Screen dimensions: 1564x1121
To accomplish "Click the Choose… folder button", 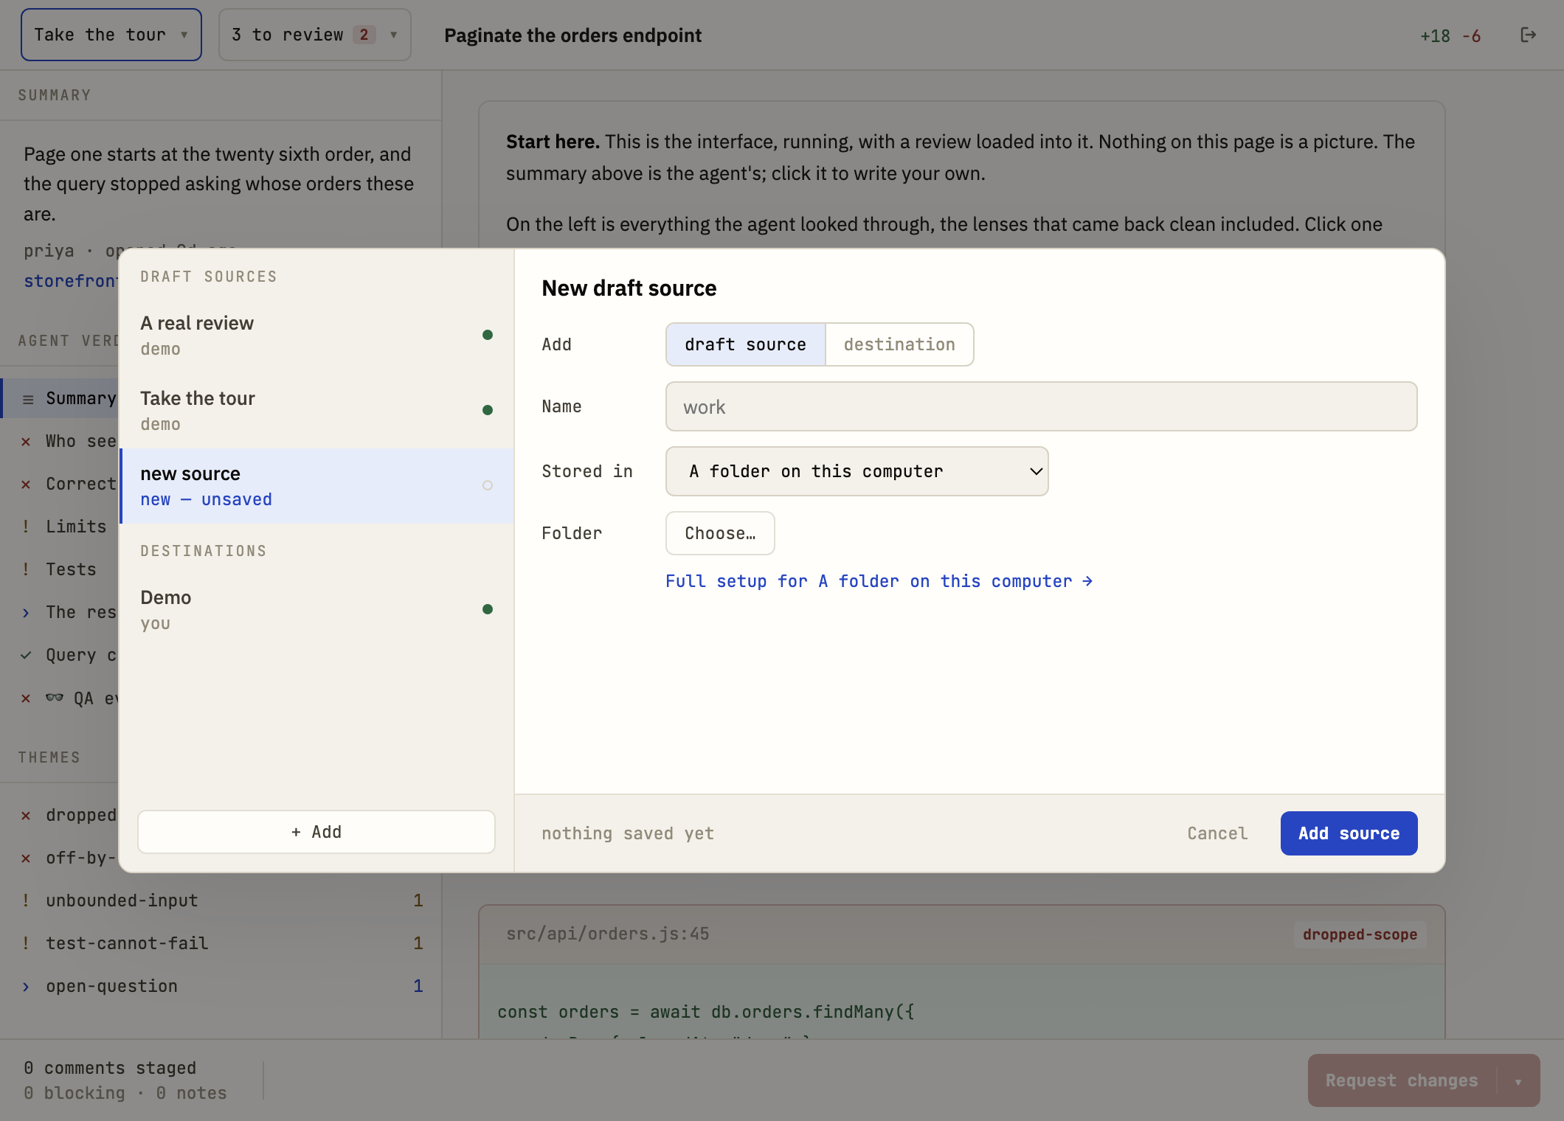I will click(x=720, y=533).
